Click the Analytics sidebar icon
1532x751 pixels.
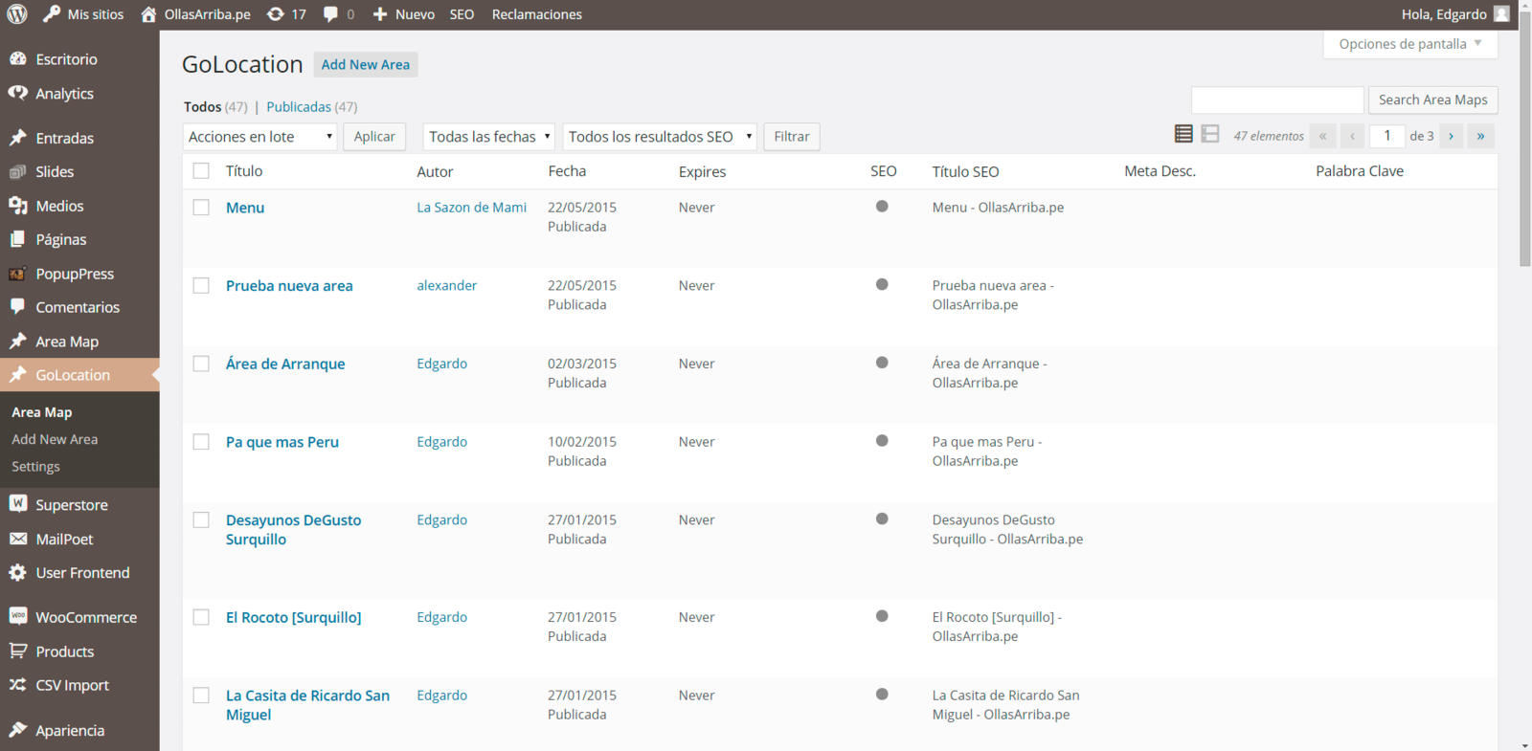point(18,93)
